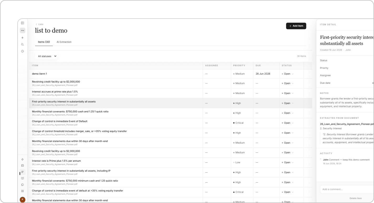Open the four-squares apps icon in sidebar
This screenshot has width=374, height=203.
[23, 191]
